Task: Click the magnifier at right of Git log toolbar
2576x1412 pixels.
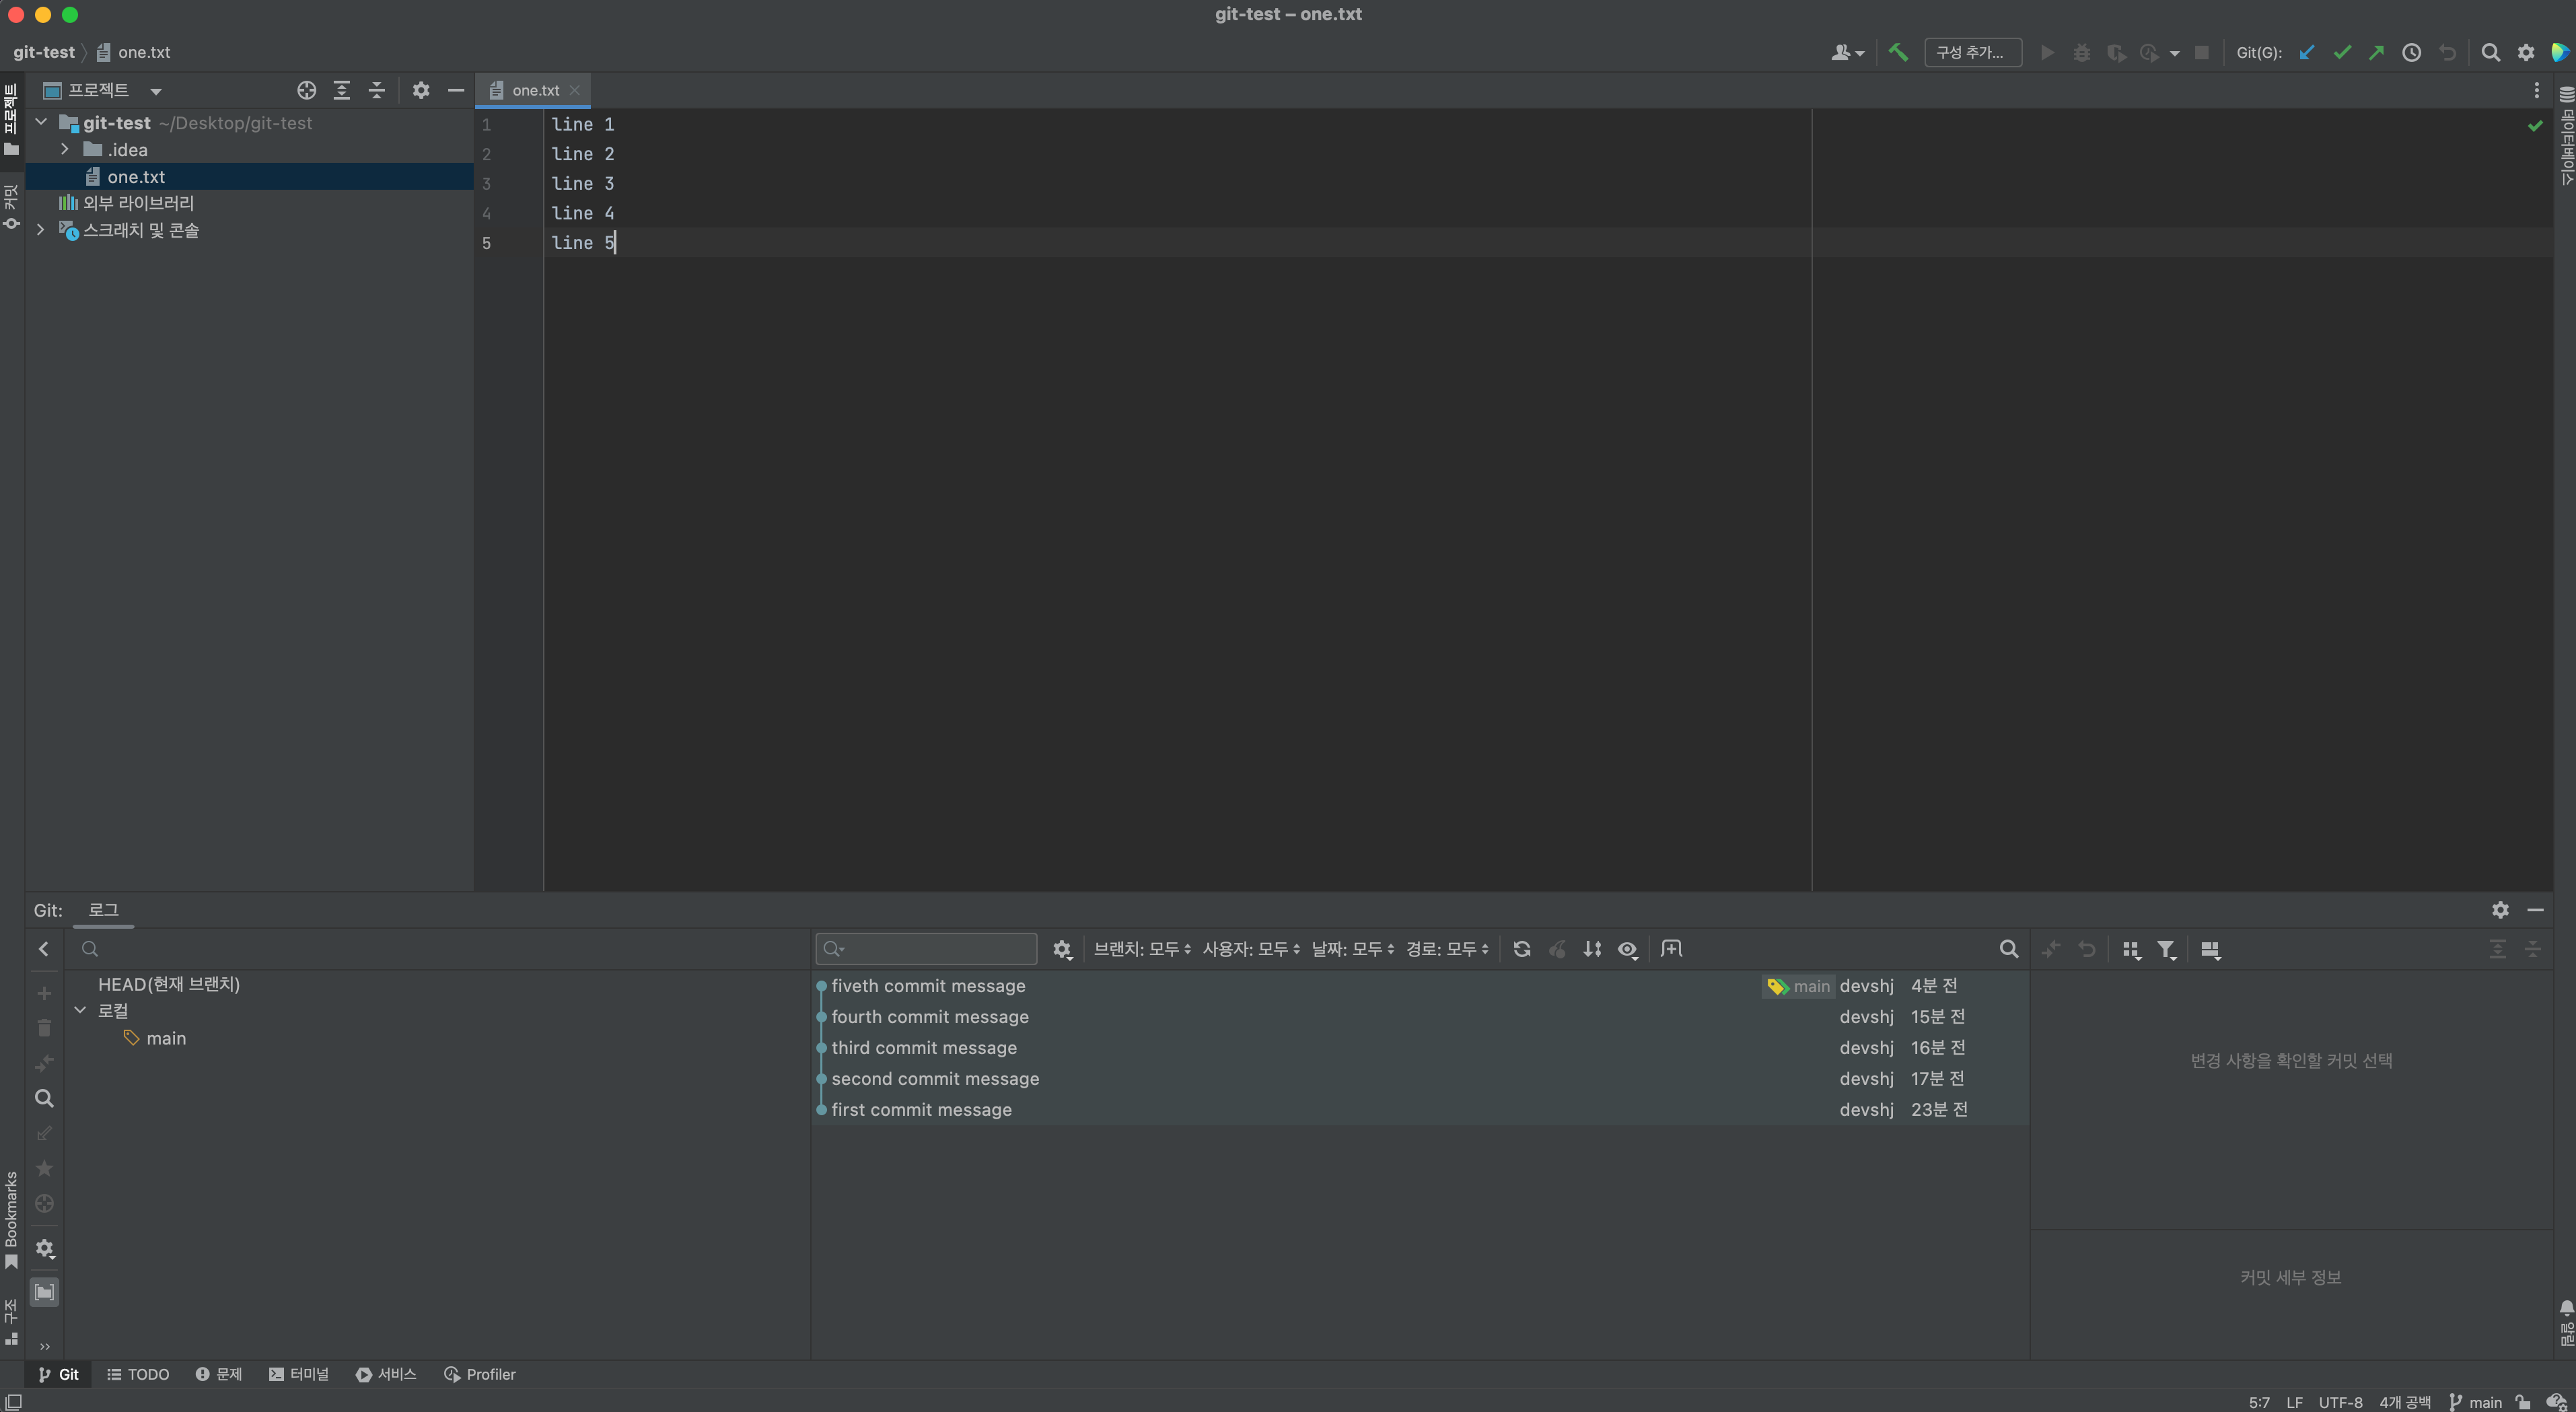Action: click(2008, 949)
